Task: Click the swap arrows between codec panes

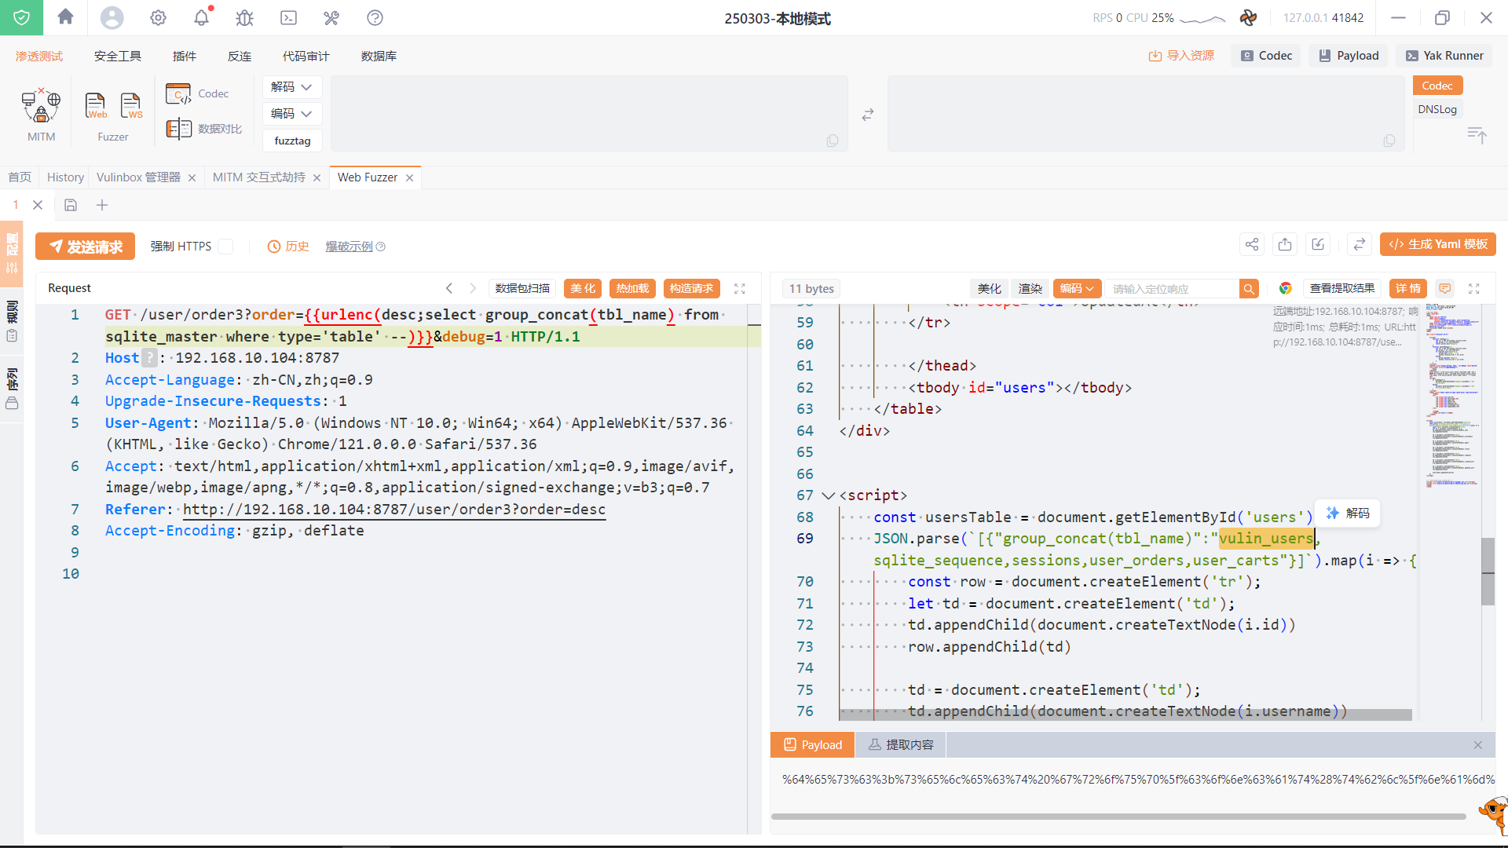Action: click(x=867, y=115)
